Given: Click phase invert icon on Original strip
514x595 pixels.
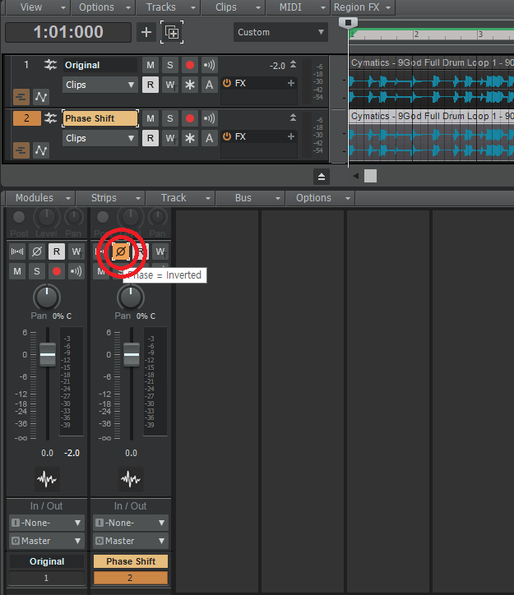Looking at the screenshot, I should (36, 251).
